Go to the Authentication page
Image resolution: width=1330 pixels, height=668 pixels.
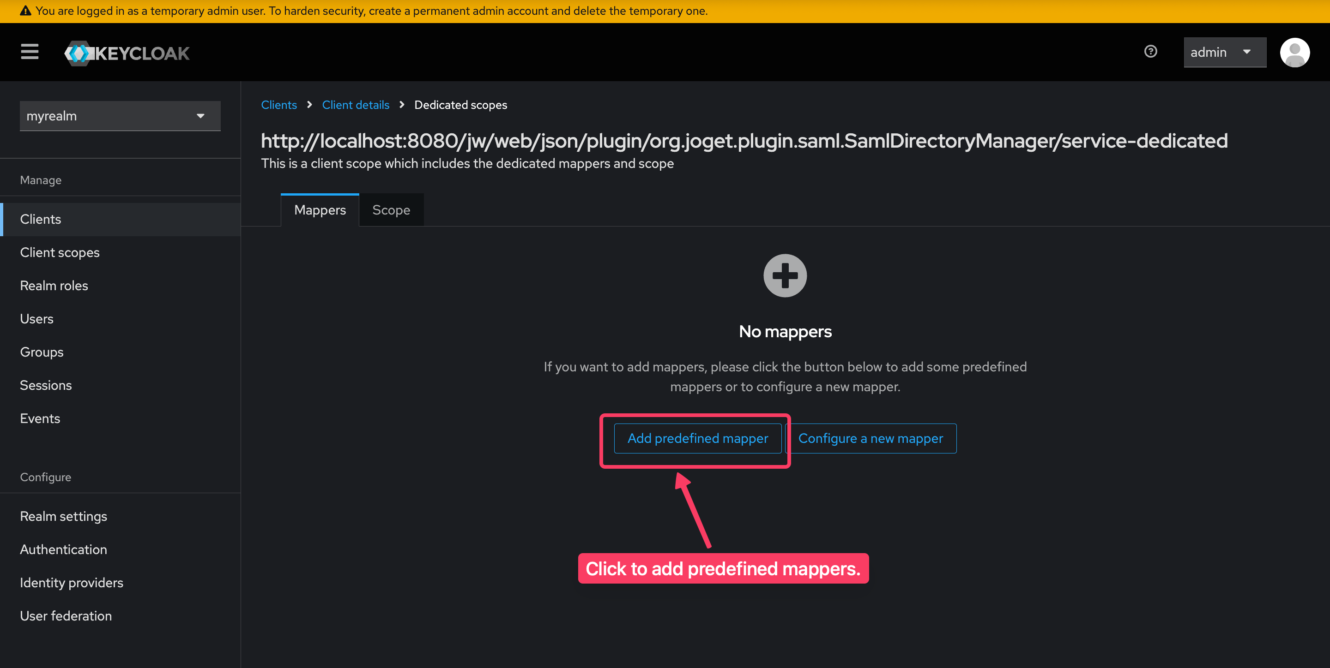click(120, 549)
